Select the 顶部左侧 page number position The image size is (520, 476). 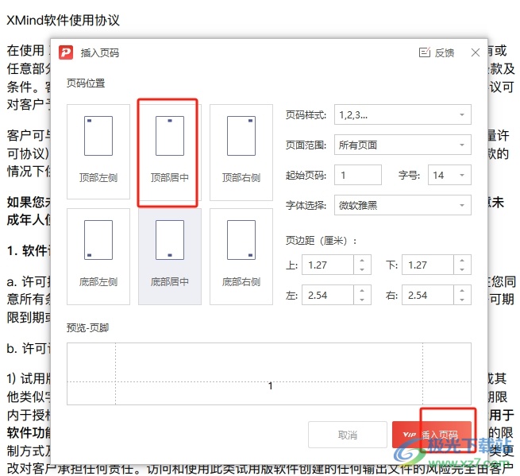click(x=98, y=152)
